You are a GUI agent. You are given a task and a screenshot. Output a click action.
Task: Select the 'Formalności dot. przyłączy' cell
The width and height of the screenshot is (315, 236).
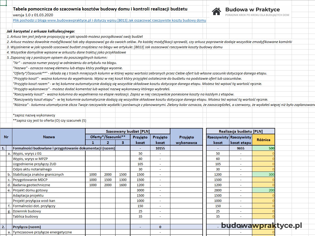pos(49,206)
